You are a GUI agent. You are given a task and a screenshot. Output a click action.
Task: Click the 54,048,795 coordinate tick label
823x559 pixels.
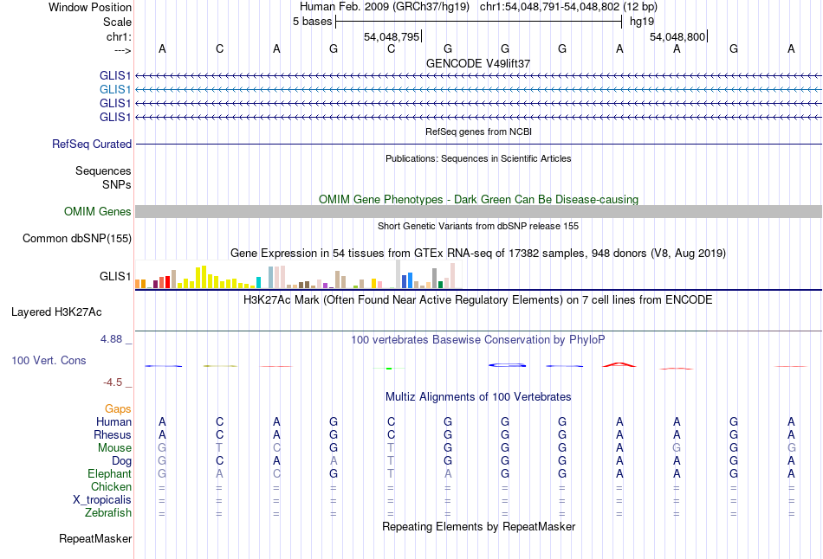(x=392, y=36)
